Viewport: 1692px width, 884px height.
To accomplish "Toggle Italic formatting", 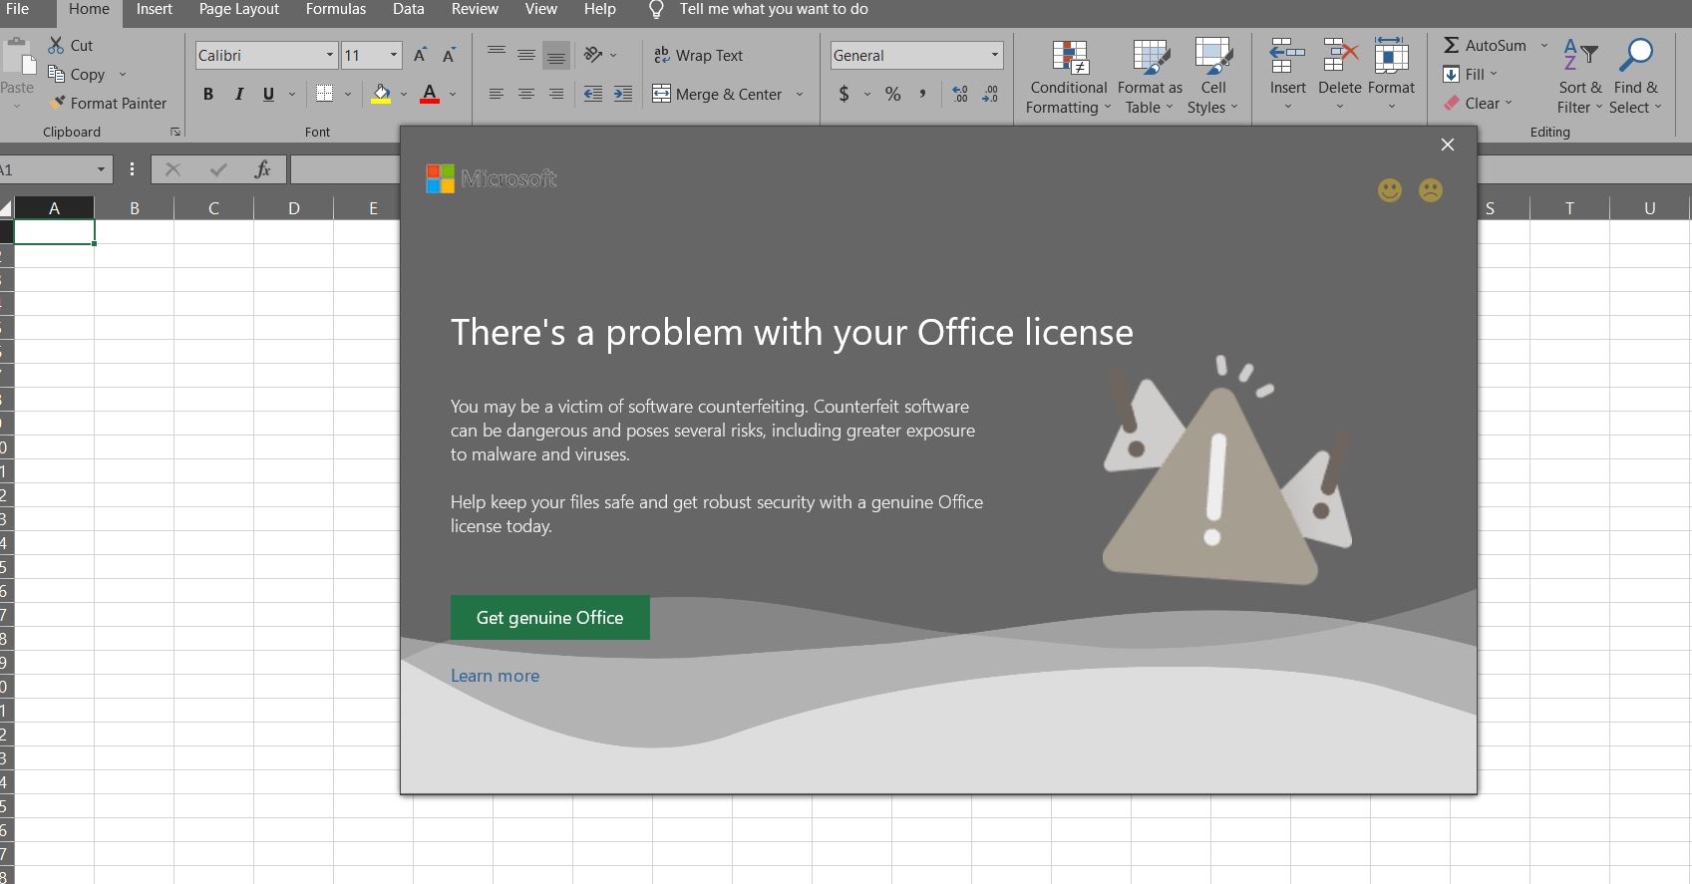I will tap(238, 94).
